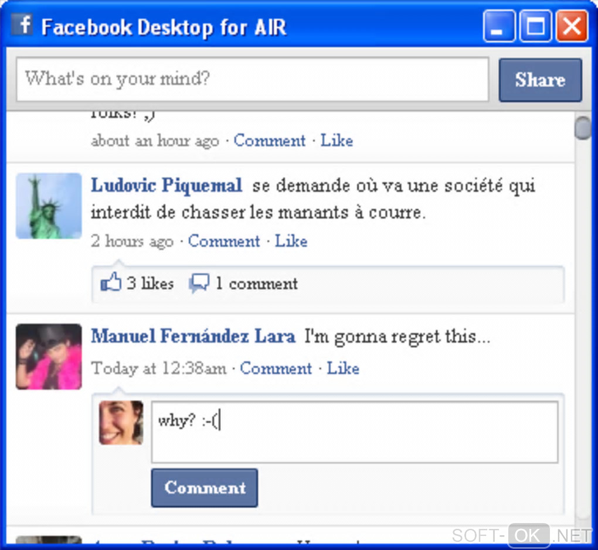The height and width of the screenshot is (550, 598).
Task: Submit with the blue Comment button
Action: [205, 488]
